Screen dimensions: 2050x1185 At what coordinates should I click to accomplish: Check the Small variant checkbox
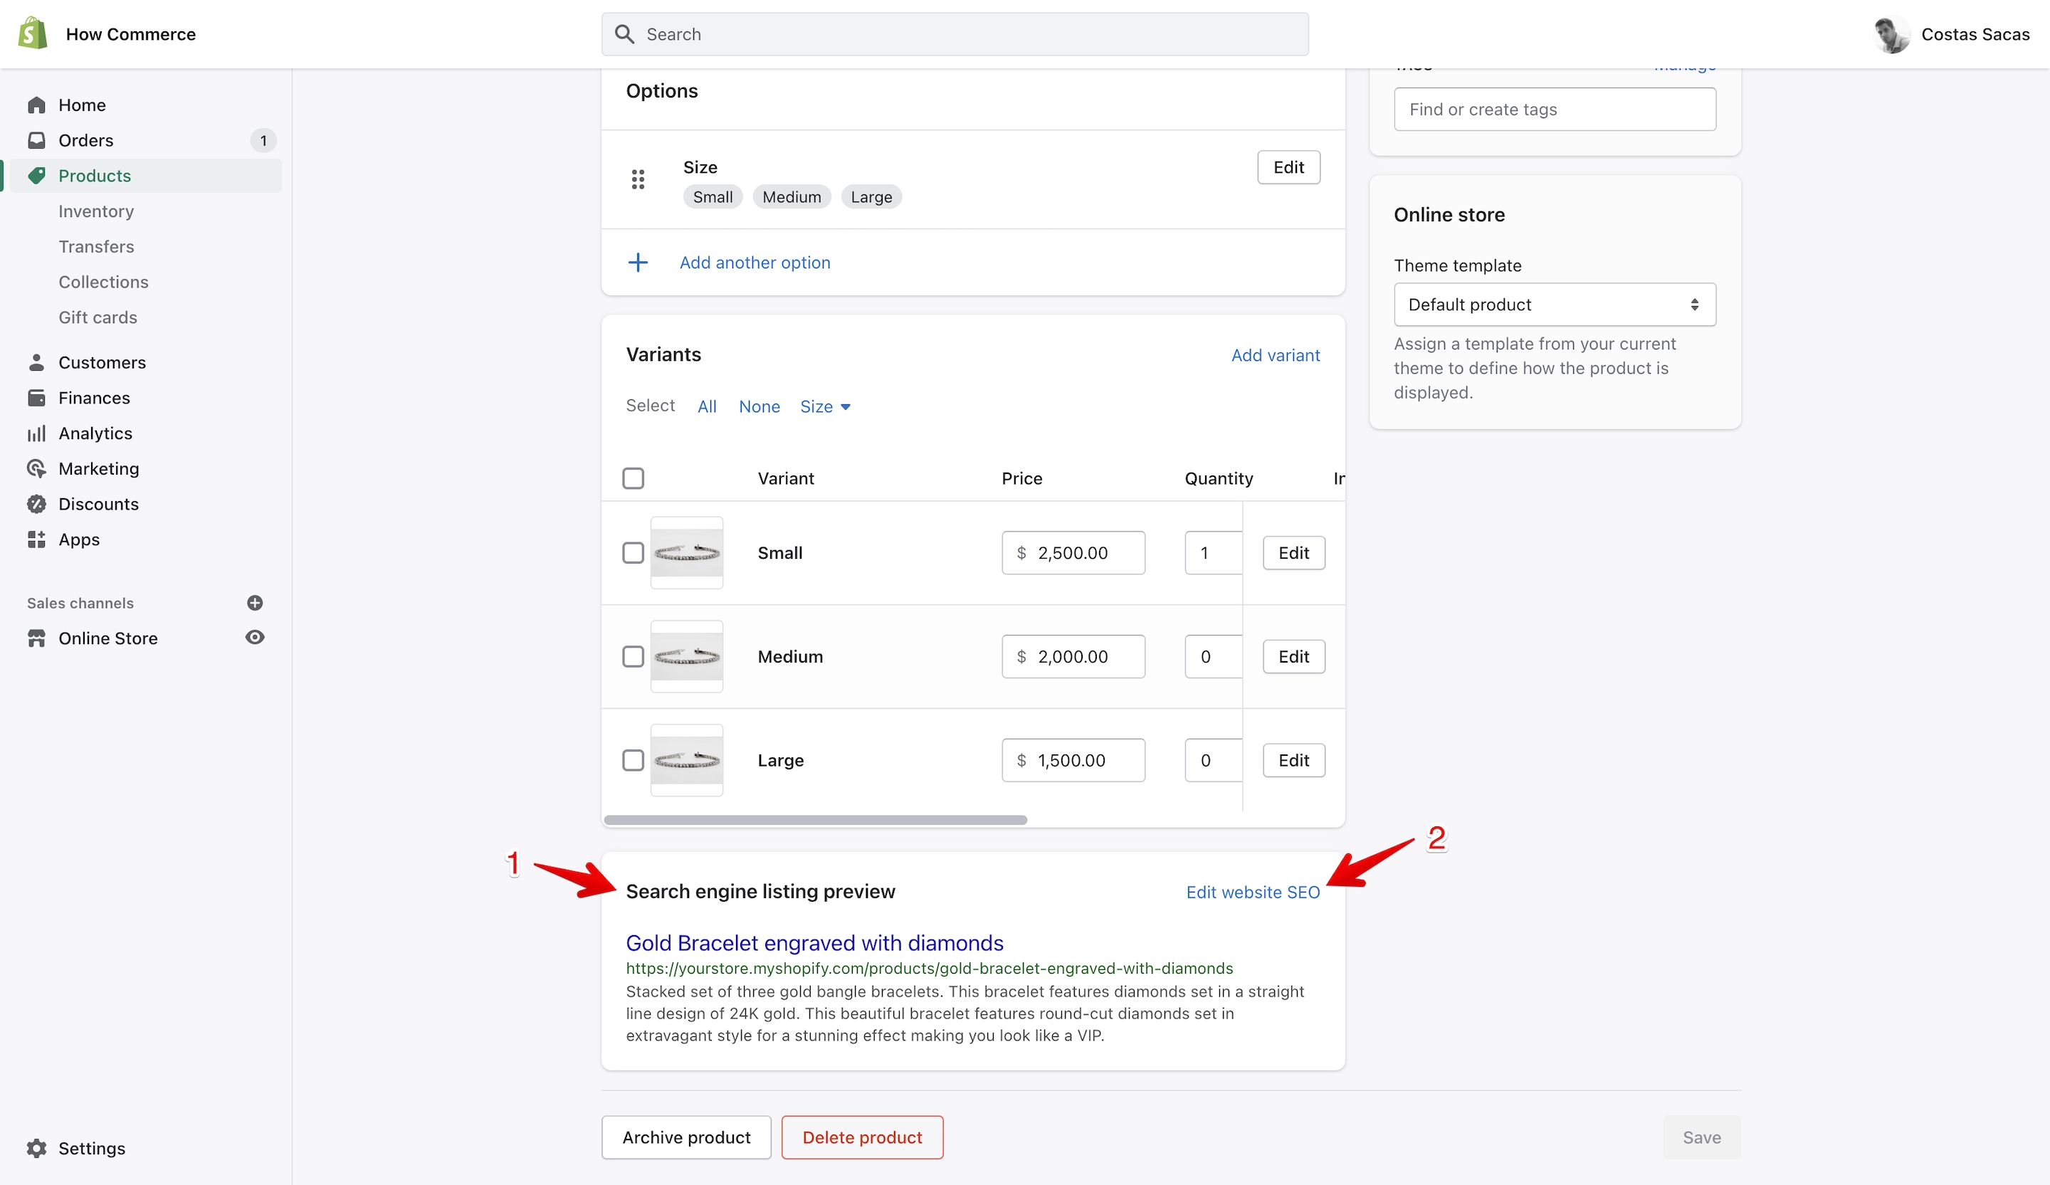633,553
